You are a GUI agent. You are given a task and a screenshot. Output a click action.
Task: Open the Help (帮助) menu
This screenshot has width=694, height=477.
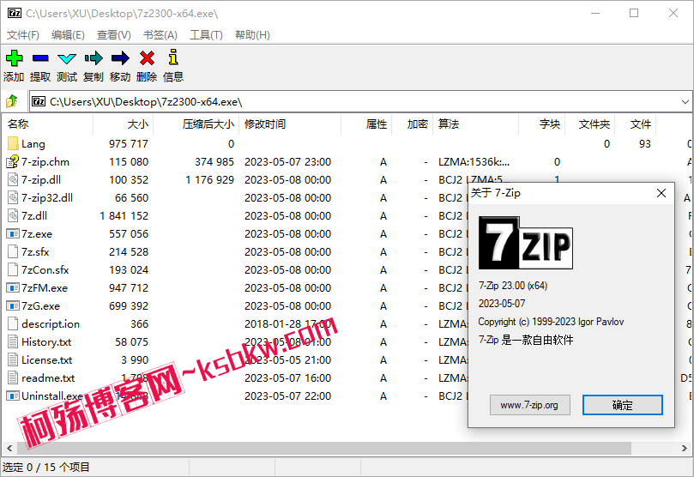pyautogui.click(x=252, y=35)
